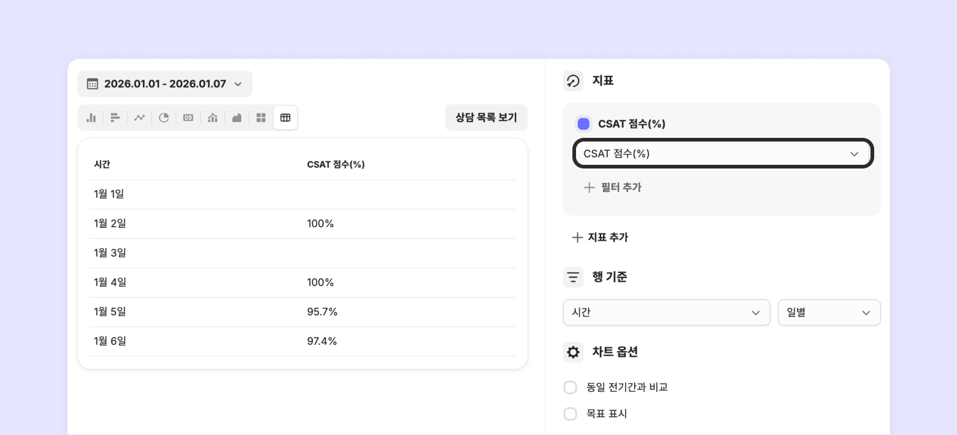
Task: Pick the combined bar-line chart icon
Action: point(212,118)
